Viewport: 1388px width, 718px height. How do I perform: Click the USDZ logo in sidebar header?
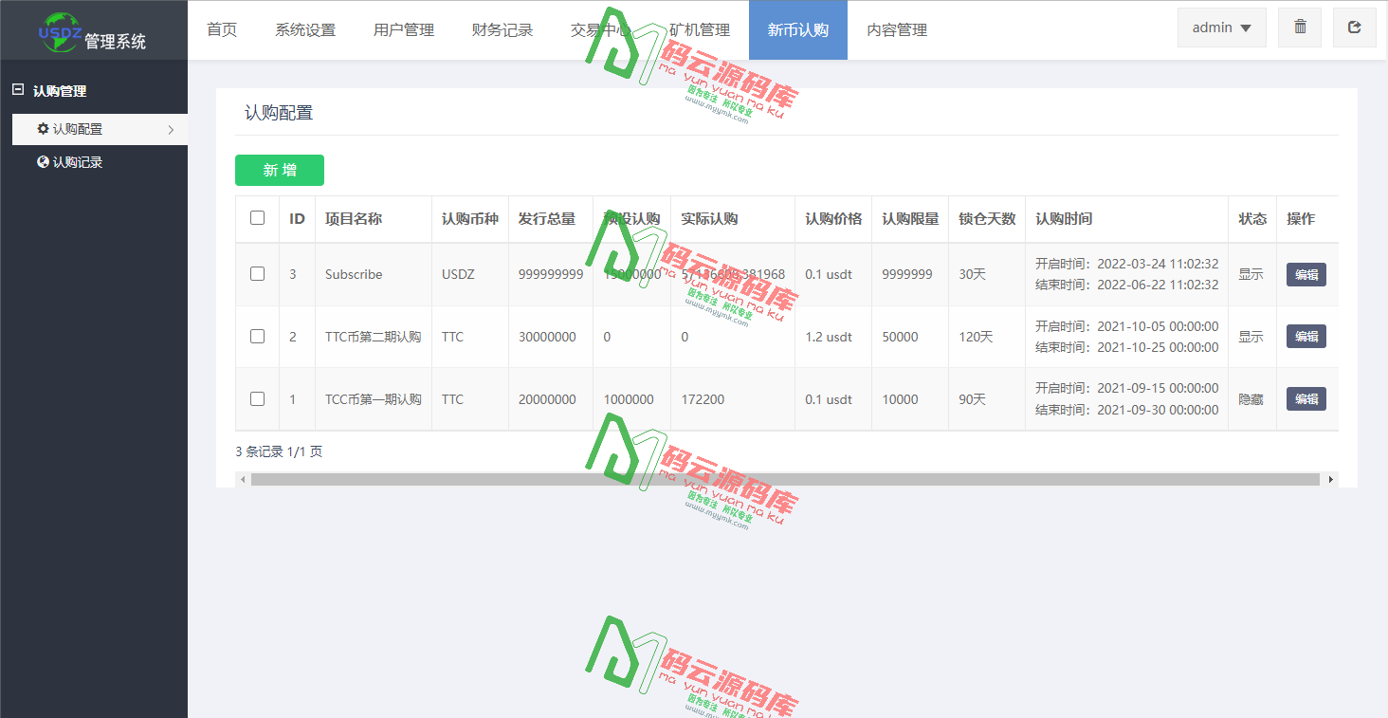click(60, 29)
